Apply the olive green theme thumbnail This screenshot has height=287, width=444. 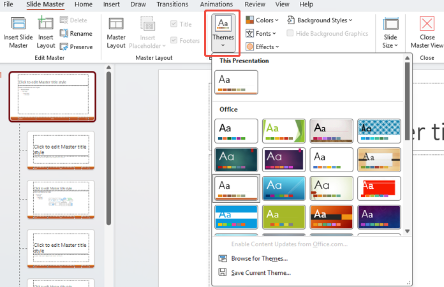(x=284, y=217)
